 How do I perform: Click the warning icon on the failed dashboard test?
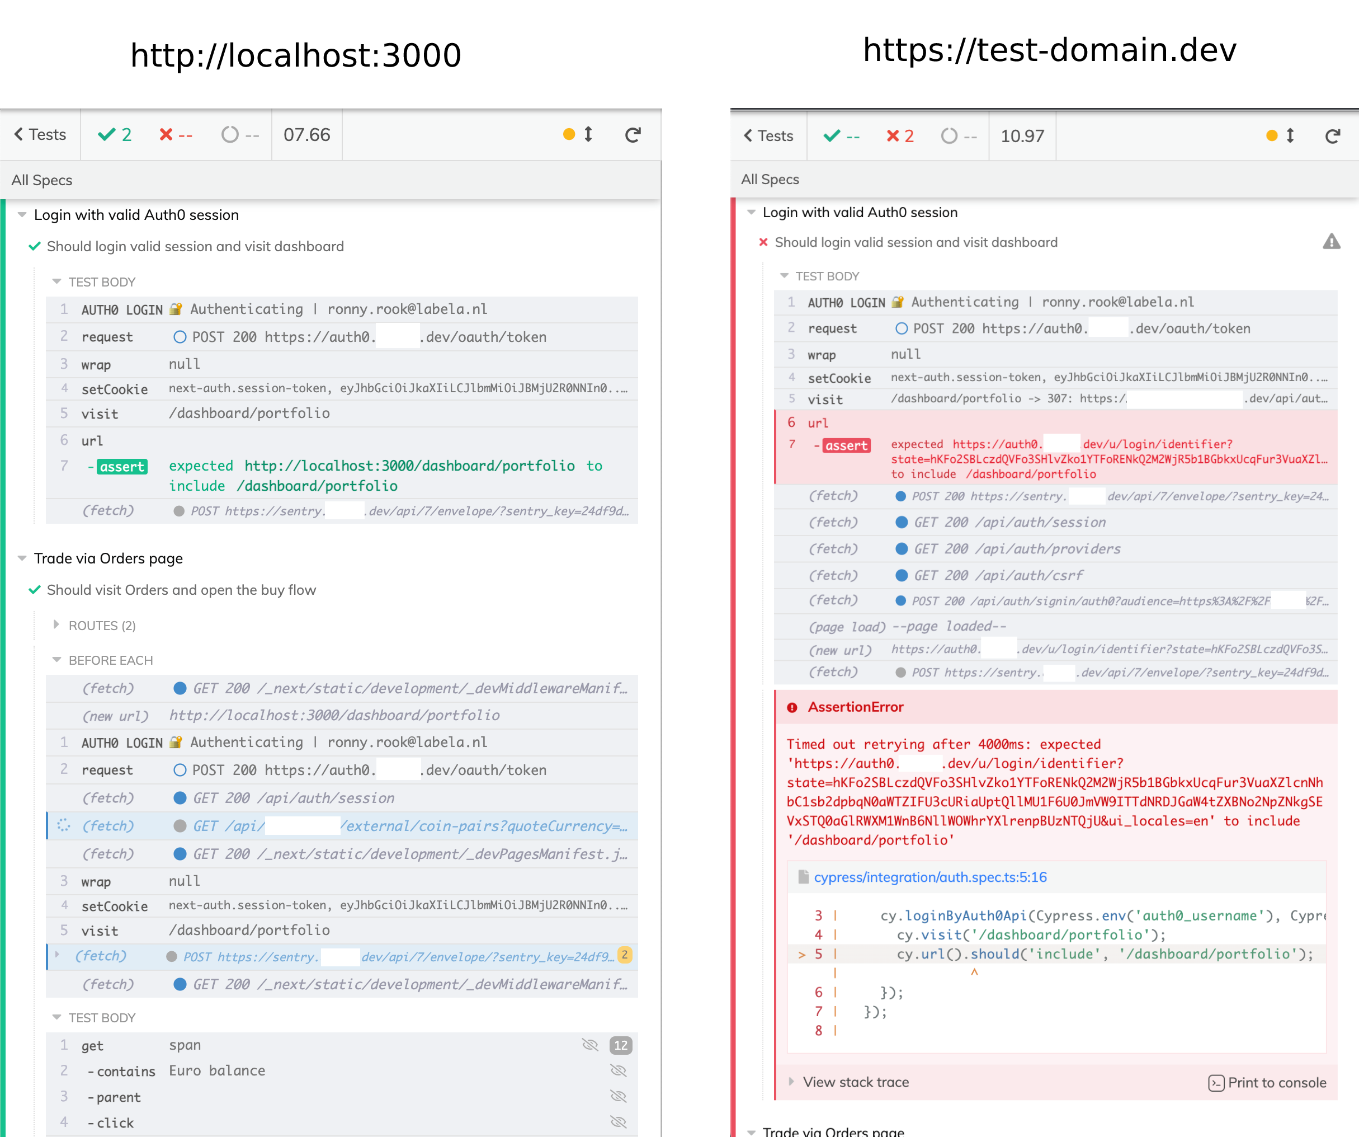tap(1333, 242)
